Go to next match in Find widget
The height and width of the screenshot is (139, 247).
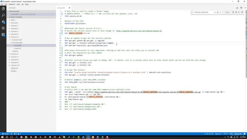coord(236,12)
